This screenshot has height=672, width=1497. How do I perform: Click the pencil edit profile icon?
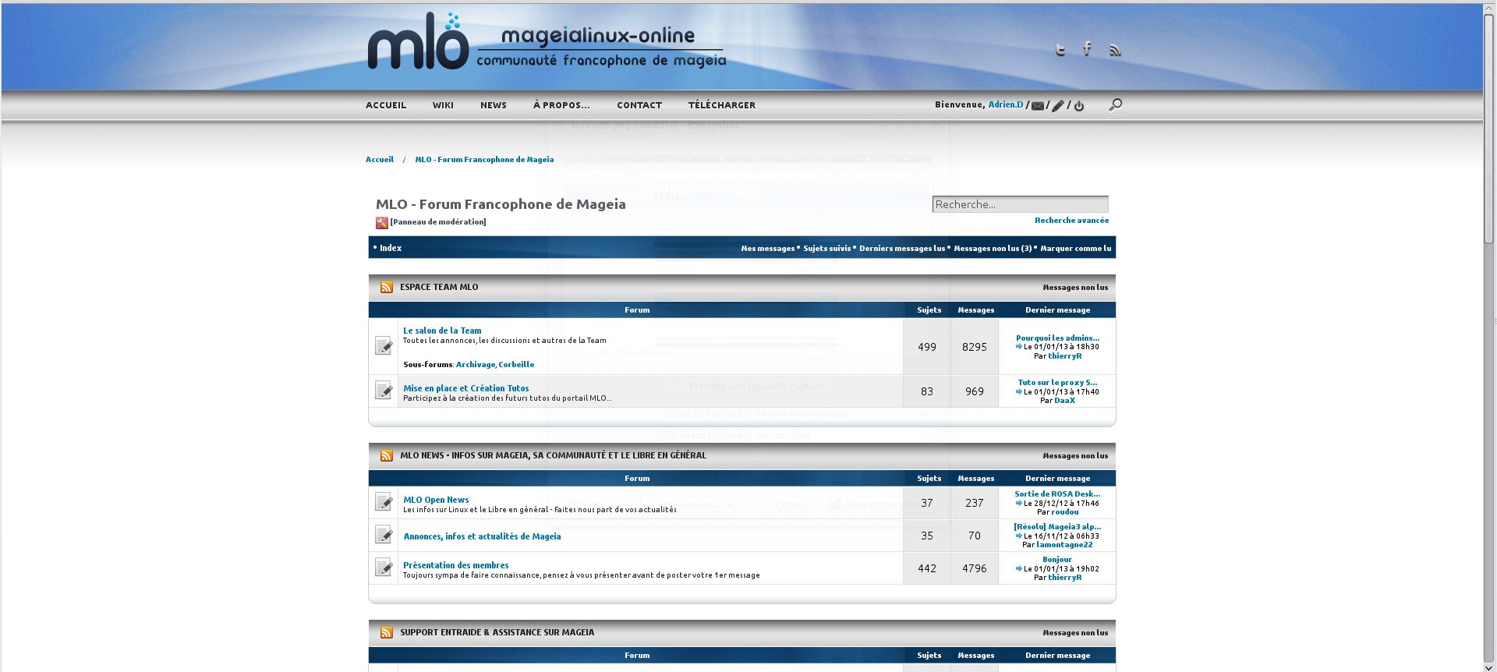1058,106
